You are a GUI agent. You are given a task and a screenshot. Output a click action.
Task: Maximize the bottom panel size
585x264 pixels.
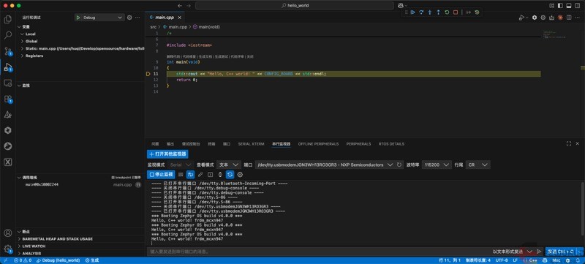point(569,143)
